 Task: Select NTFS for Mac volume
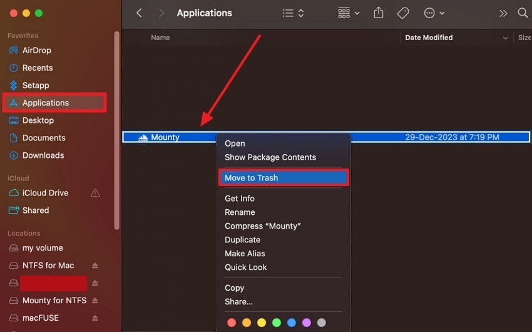point(48,266)
